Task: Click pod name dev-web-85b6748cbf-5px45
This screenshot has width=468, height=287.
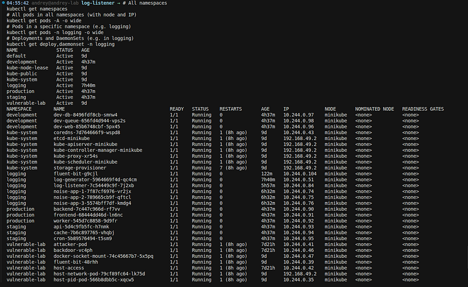Action: click(x=87, y=127)
